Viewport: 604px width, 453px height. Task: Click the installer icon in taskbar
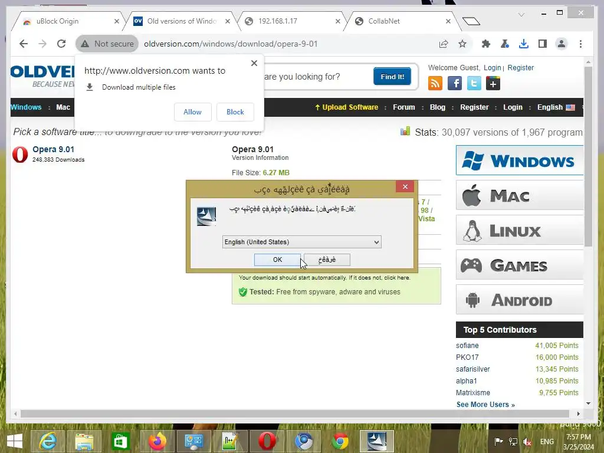pos(377,441)
